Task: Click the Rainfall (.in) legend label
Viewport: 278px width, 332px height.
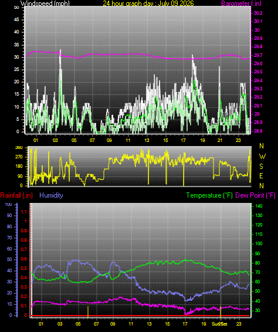Action: pos(16,195)
